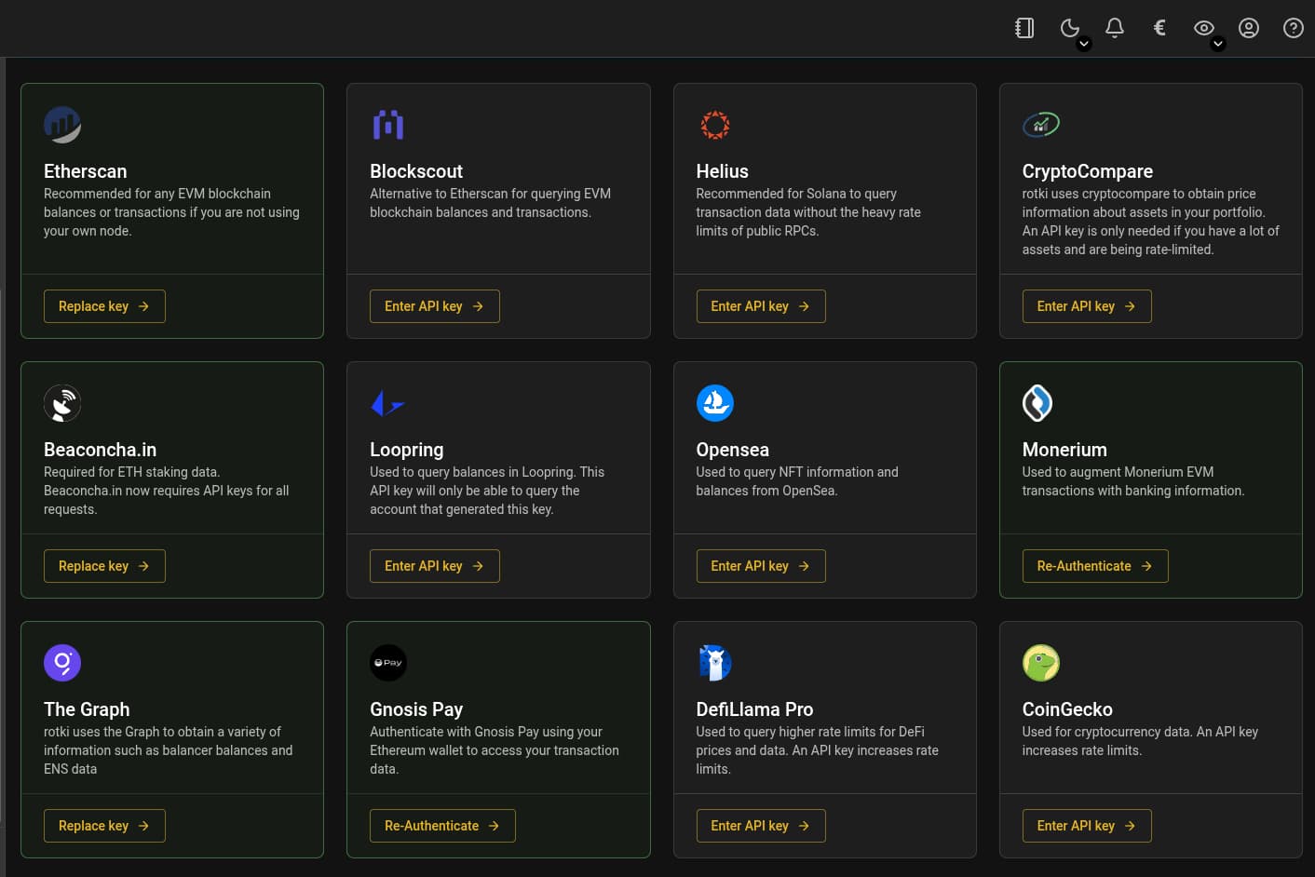Screen dimensions: 1315x877
Task: Click the Opensea logo icon
Action: 714,403
